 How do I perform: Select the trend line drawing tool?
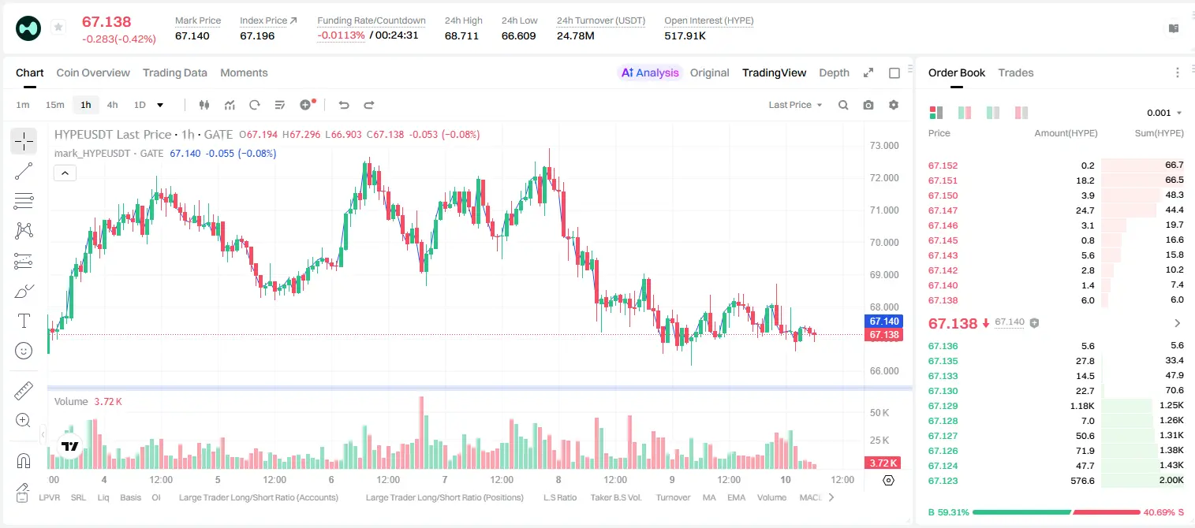[x=24, y=171]
